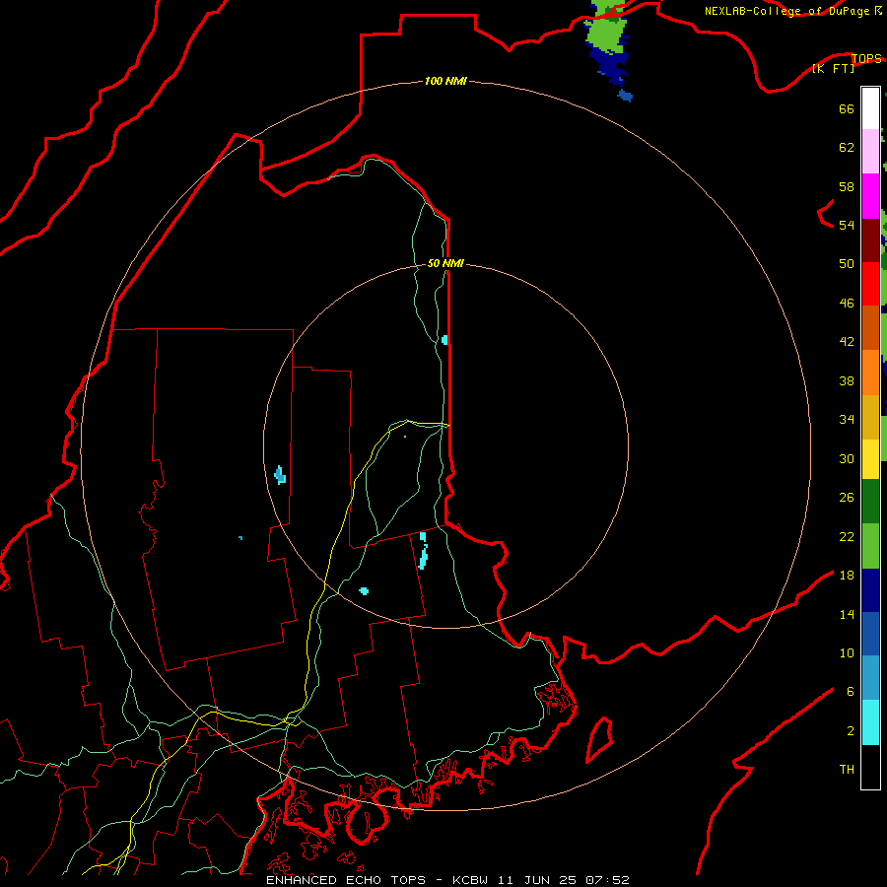
Task: Click the 100 NMI range ring label
Action: 445,82
